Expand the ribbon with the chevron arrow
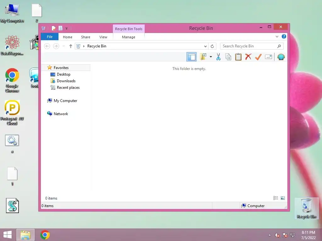This screenshot has height=241, width=322. click(x=277, y=36)
